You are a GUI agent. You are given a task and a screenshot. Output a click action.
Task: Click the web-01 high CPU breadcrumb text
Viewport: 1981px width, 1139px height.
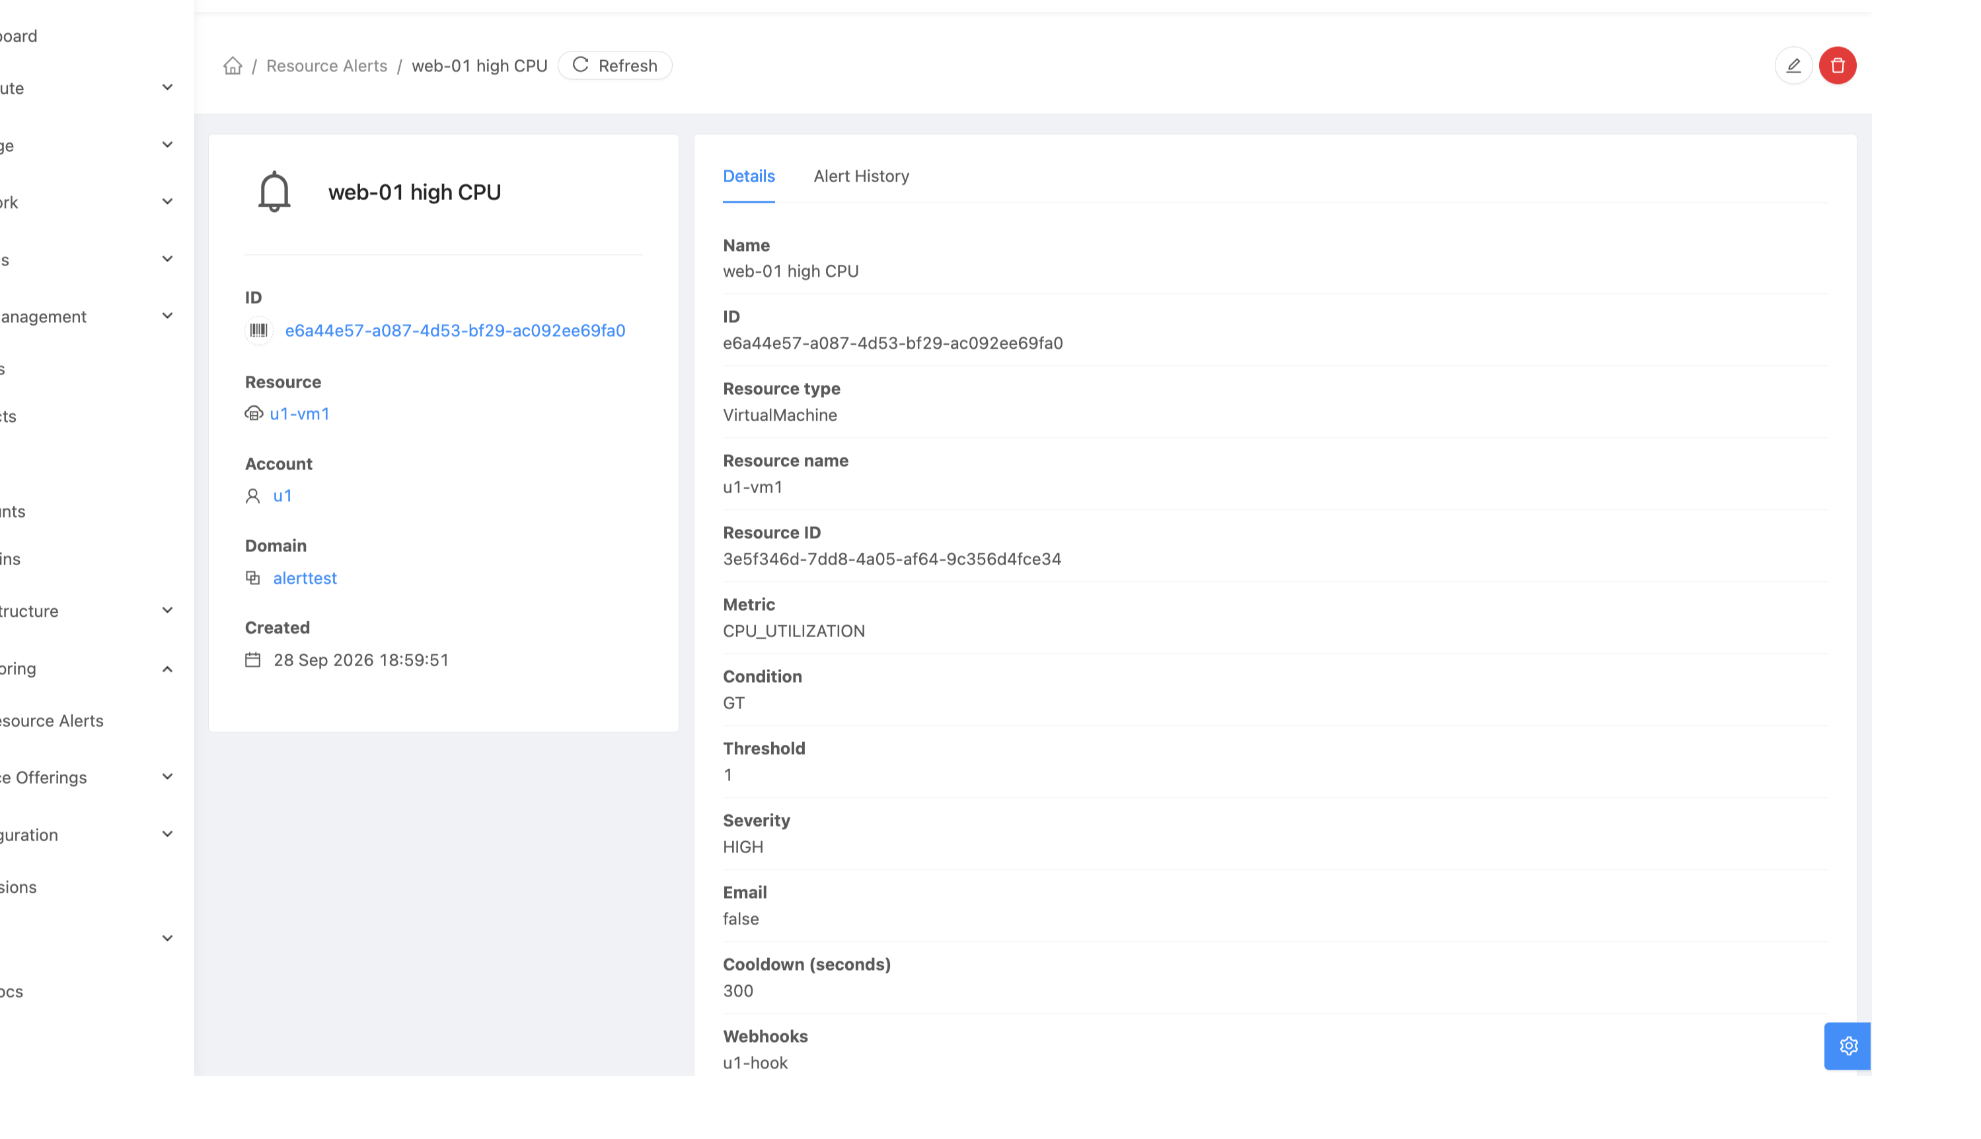(x=479, y=66)
